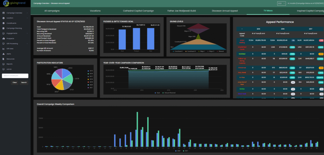Screen dimensions: 324x155
Task: Open Alerts via the warning triangle icon
Action: click(x=3, y=54)
